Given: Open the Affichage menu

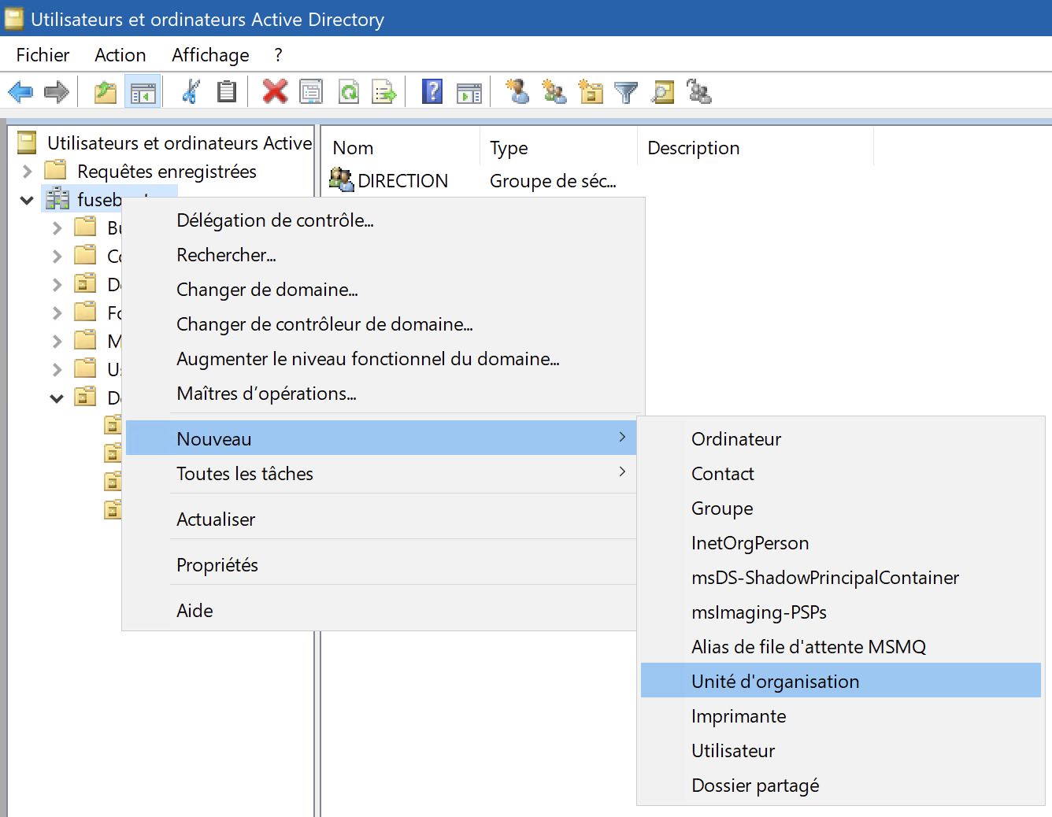Looking at the screenshot, I should click(210, 55).
